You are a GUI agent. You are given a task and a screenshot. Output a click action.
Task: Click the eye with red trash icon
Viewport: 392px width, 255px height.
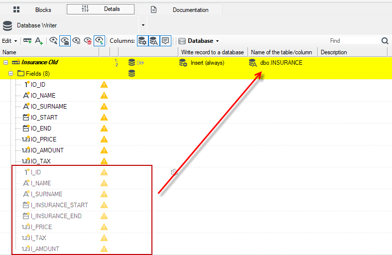click(88, 41)
